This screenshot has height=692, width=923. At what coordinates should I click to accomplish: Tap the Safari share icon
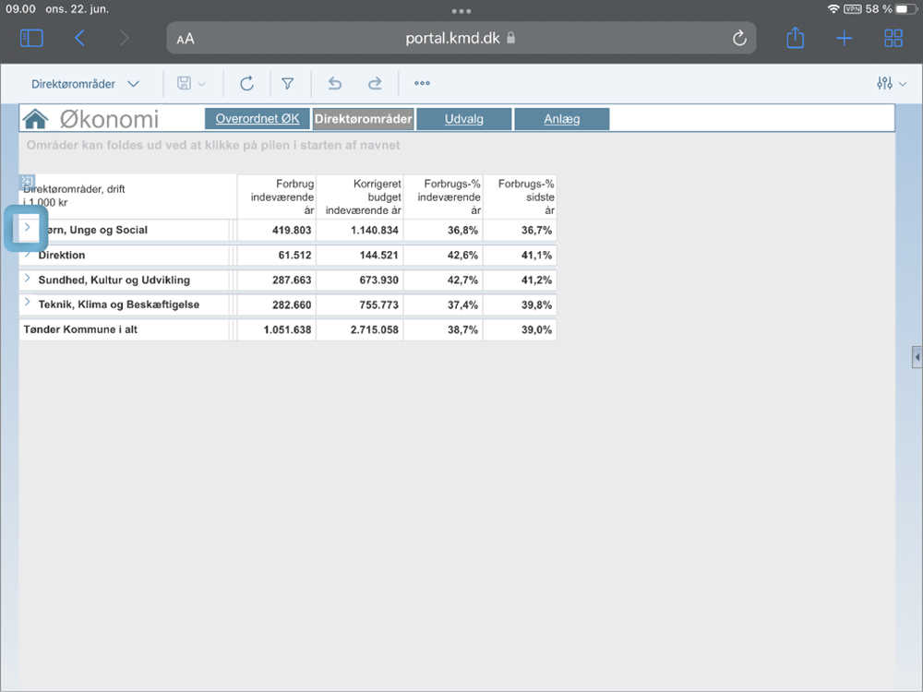click(795, 38)
